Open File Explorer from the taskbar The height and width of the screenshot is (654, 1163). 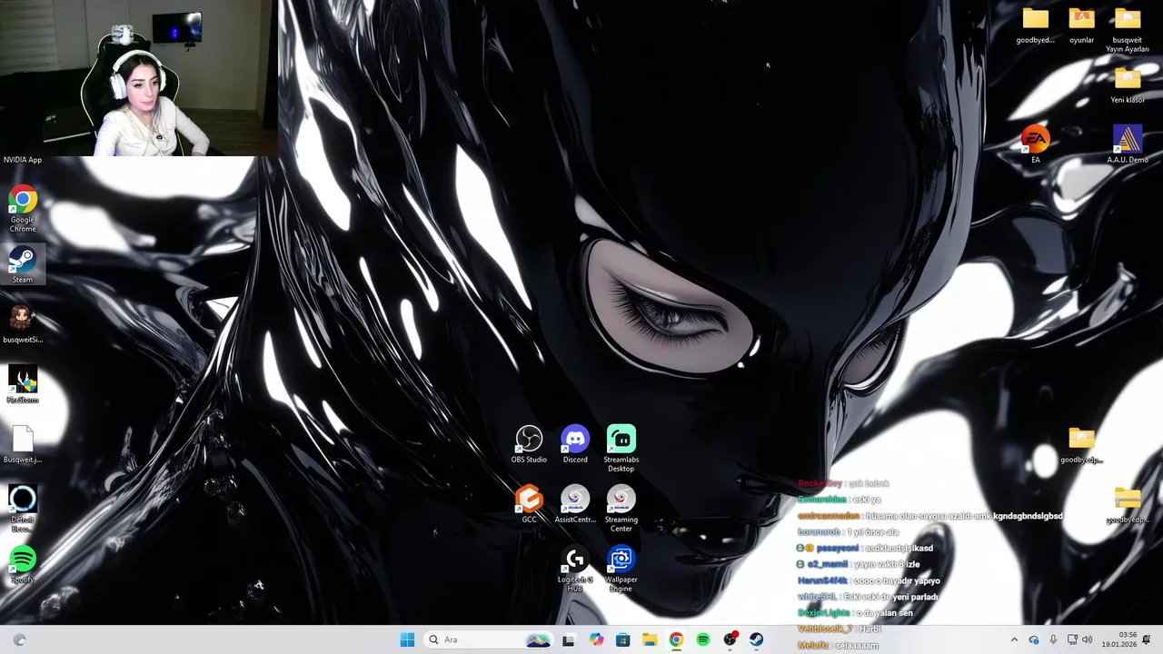point(650,639)
